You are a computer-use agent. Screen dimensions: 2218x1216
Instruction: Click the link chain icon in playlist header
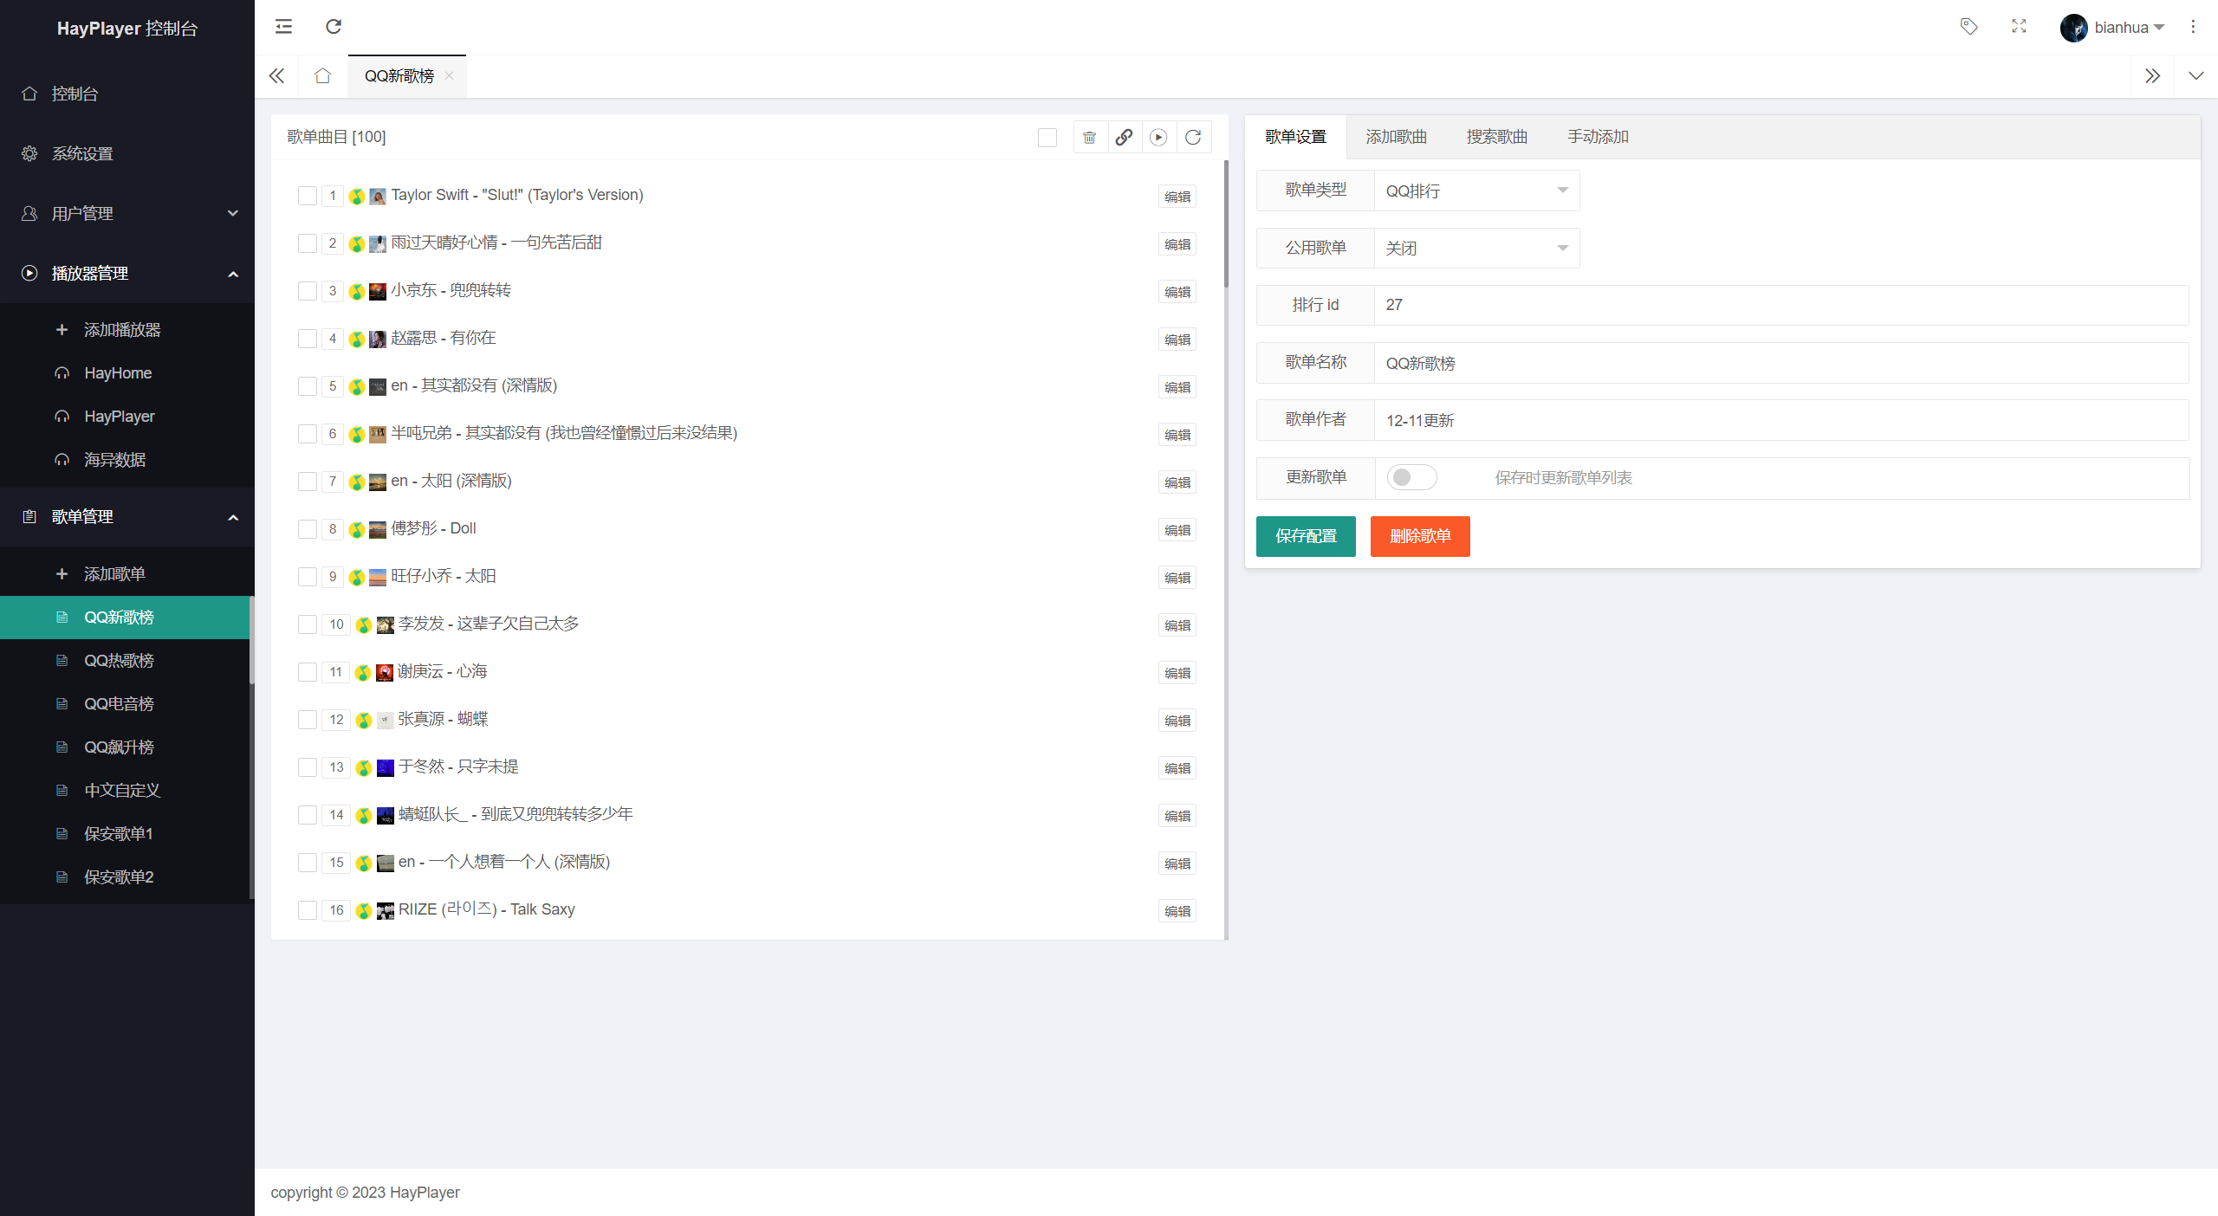tap(1124, 137)
